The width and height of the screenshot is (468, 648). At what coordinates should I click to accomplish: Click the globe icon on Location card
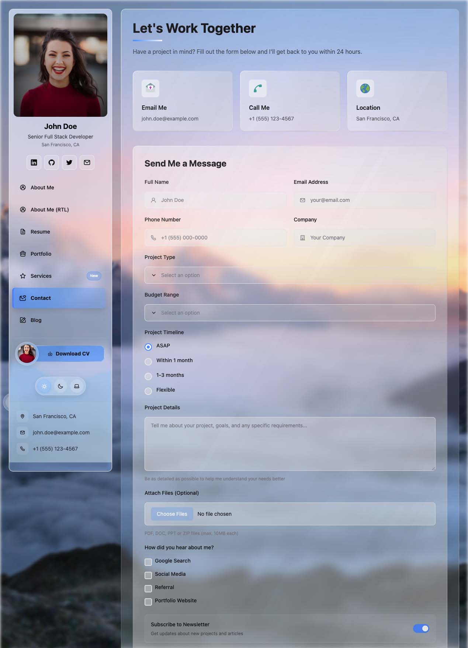(365, 88)
